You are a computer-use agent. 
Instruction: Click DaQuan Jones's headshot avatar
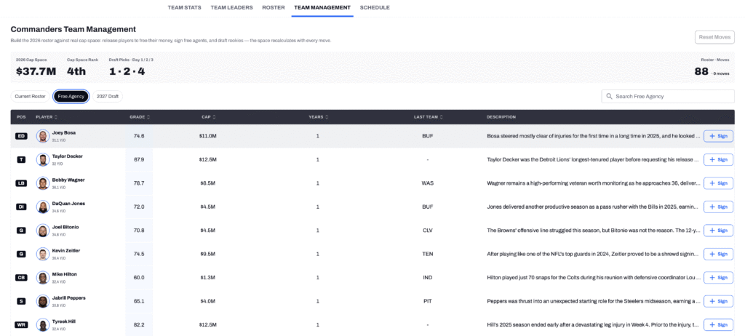tap(43, 207)
